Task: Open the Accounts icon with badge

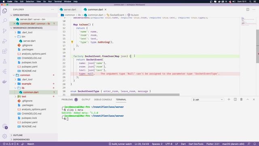Action: [4, 126]
